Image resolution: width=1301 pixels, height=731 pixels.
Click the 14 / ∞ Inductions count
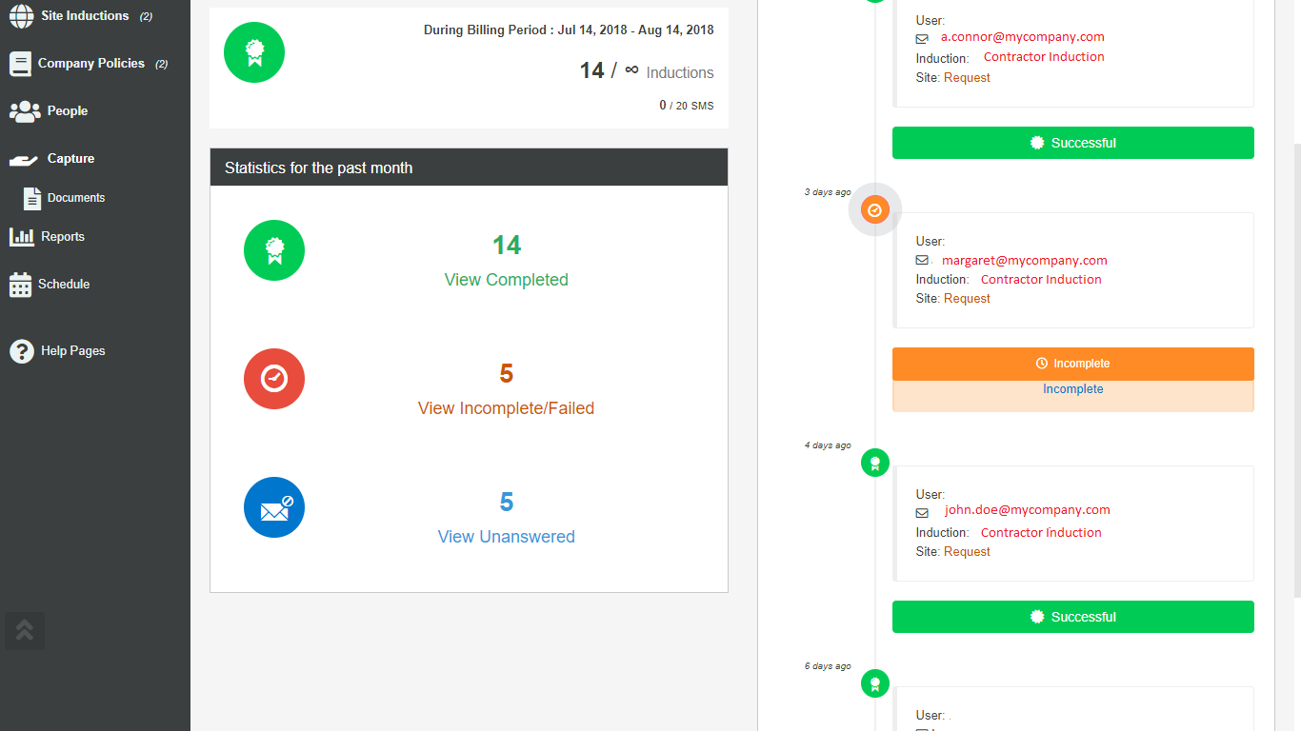(647, 71)
